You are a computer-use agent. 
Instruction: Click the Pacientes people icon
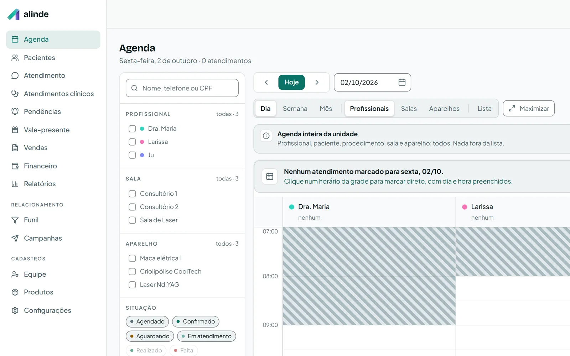15,58
